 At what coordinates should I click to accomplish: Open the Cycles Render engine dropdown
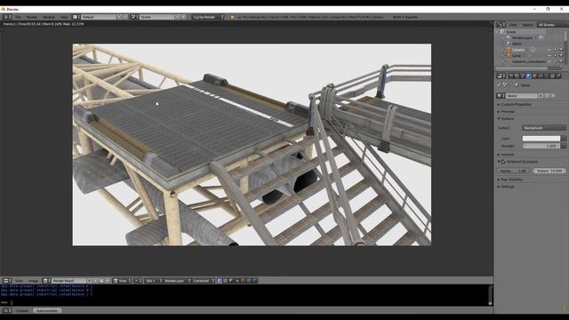[208, 17]
